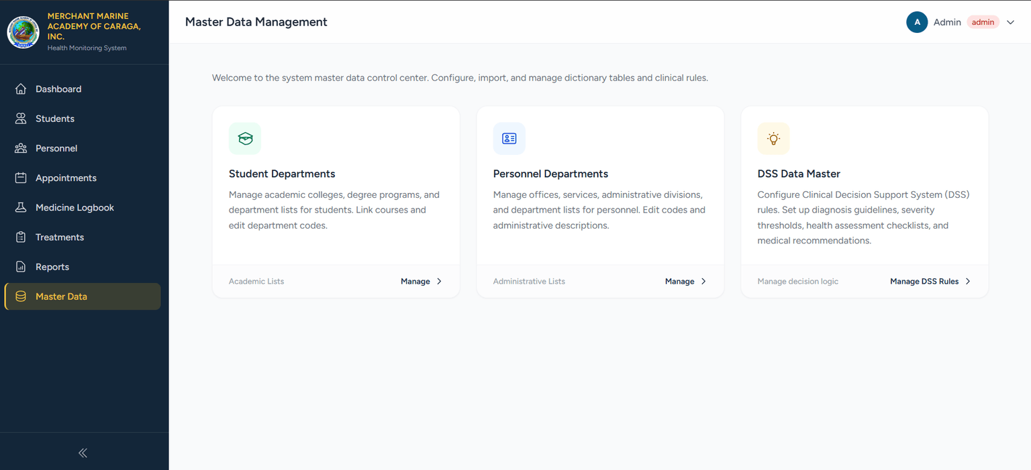Click the Merchant Marine Academy of Caraga title
This screenshot has width=1031, height=470.
click(94, 26)
